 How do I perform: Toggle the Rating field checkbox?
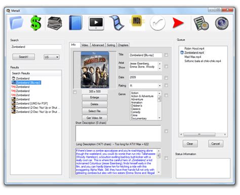coord(166,85)
